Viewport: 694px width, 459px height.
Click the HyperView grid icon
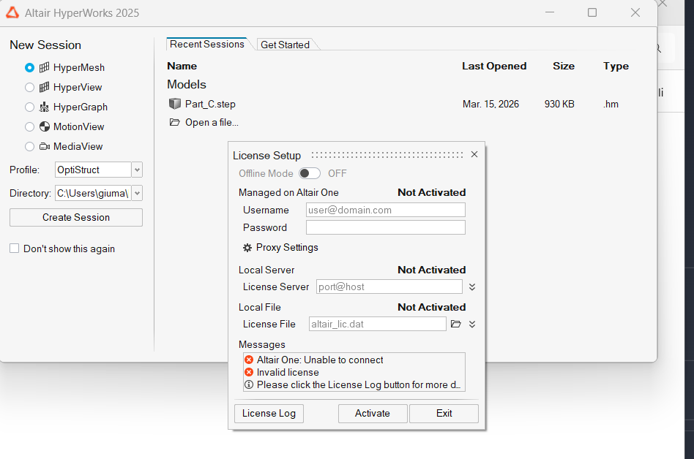[44, 88]
